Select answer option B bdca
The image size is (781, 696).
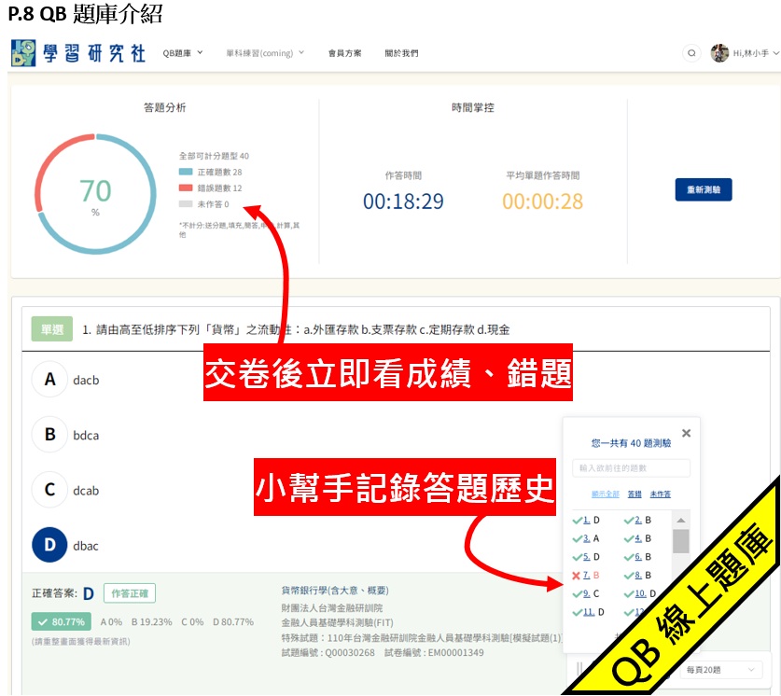(50, 435)
